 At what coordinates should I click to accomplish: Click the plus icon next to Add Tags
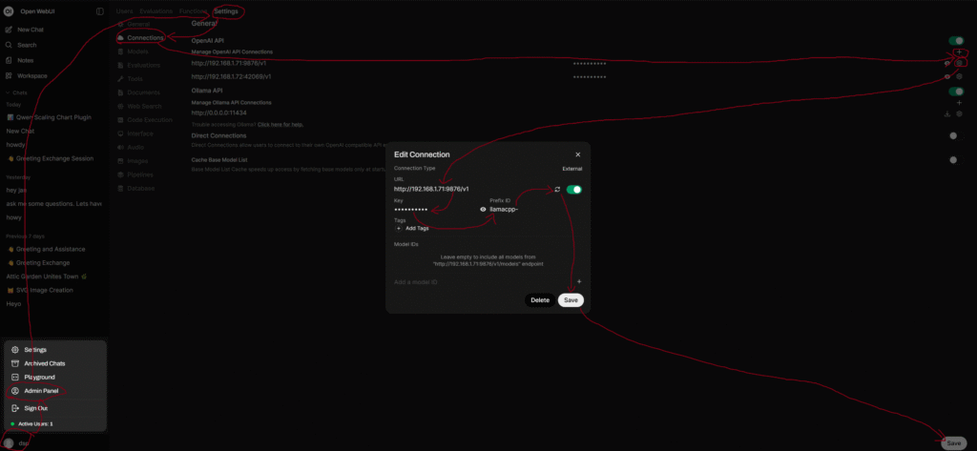(x=399, y=229)
